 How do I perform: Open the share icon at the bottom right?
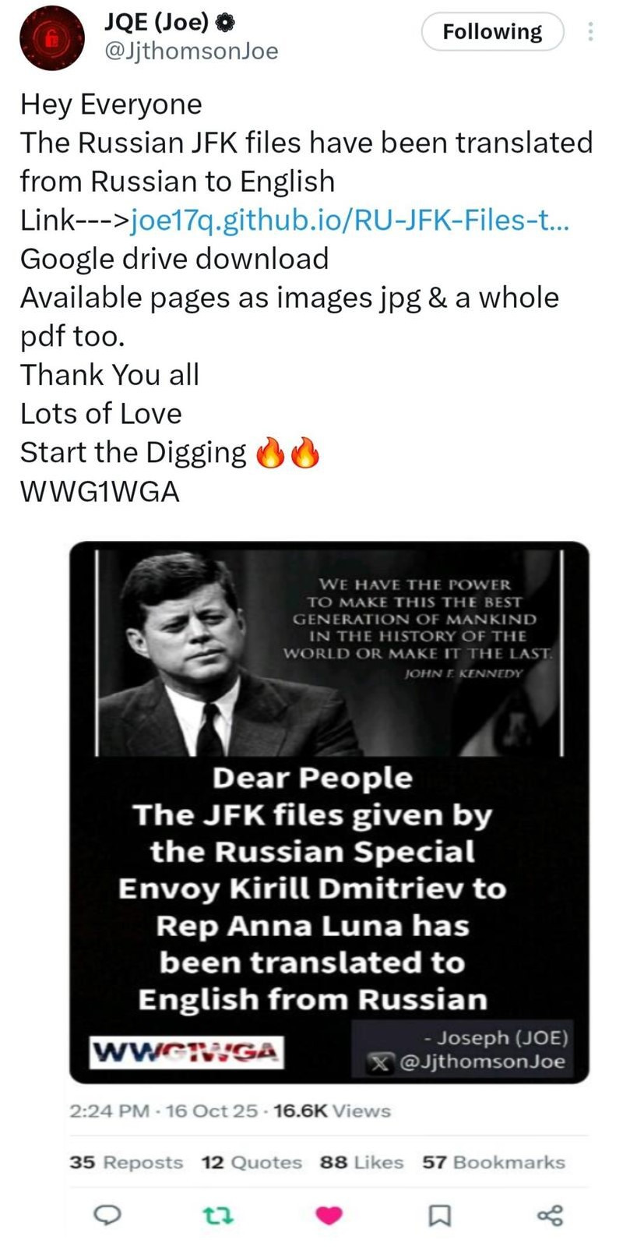coord(551,1215)
